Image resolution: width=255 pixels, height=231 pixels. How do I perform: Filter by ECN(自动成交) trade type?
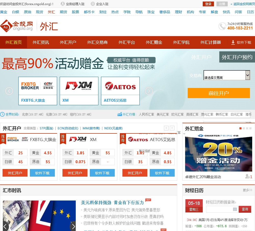click(68, 128)
